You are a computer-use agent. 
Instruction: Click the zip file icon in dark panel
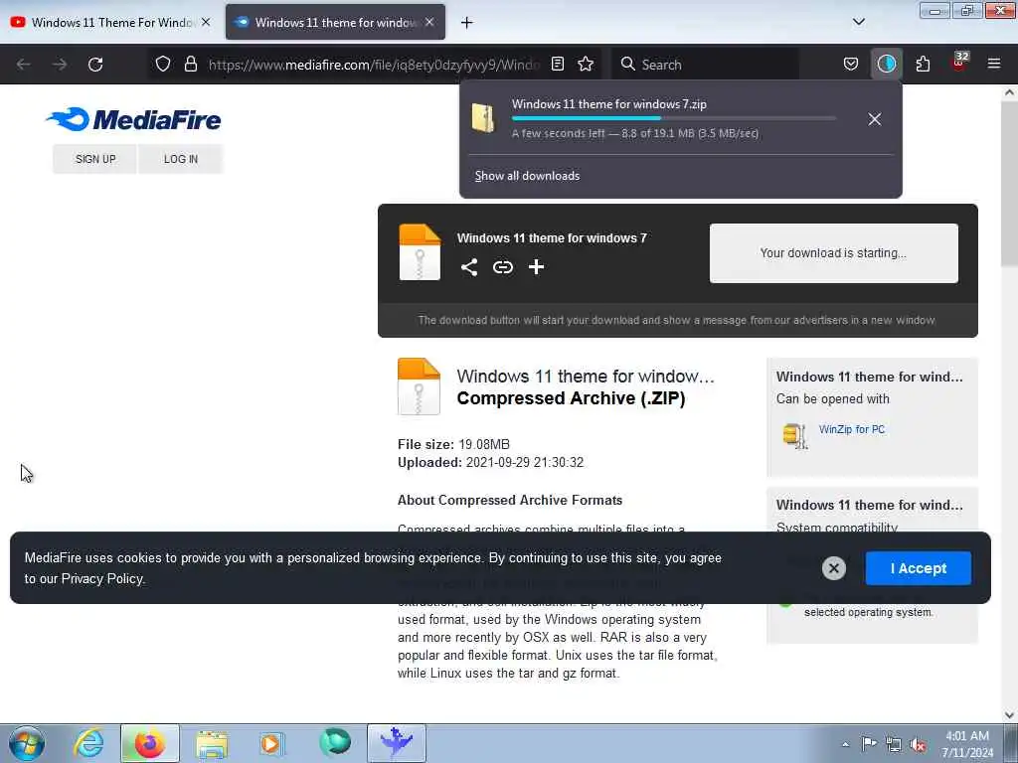[420, 252]
